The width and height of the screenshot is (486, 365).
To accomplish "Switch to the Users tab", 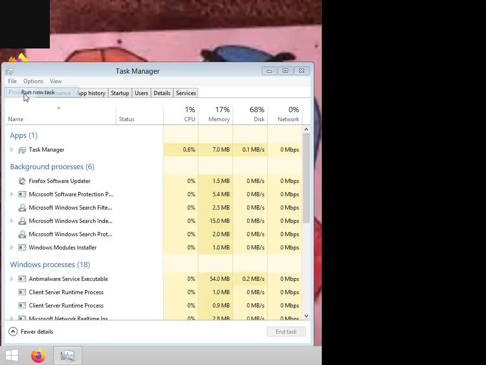I will pos(141,93).
